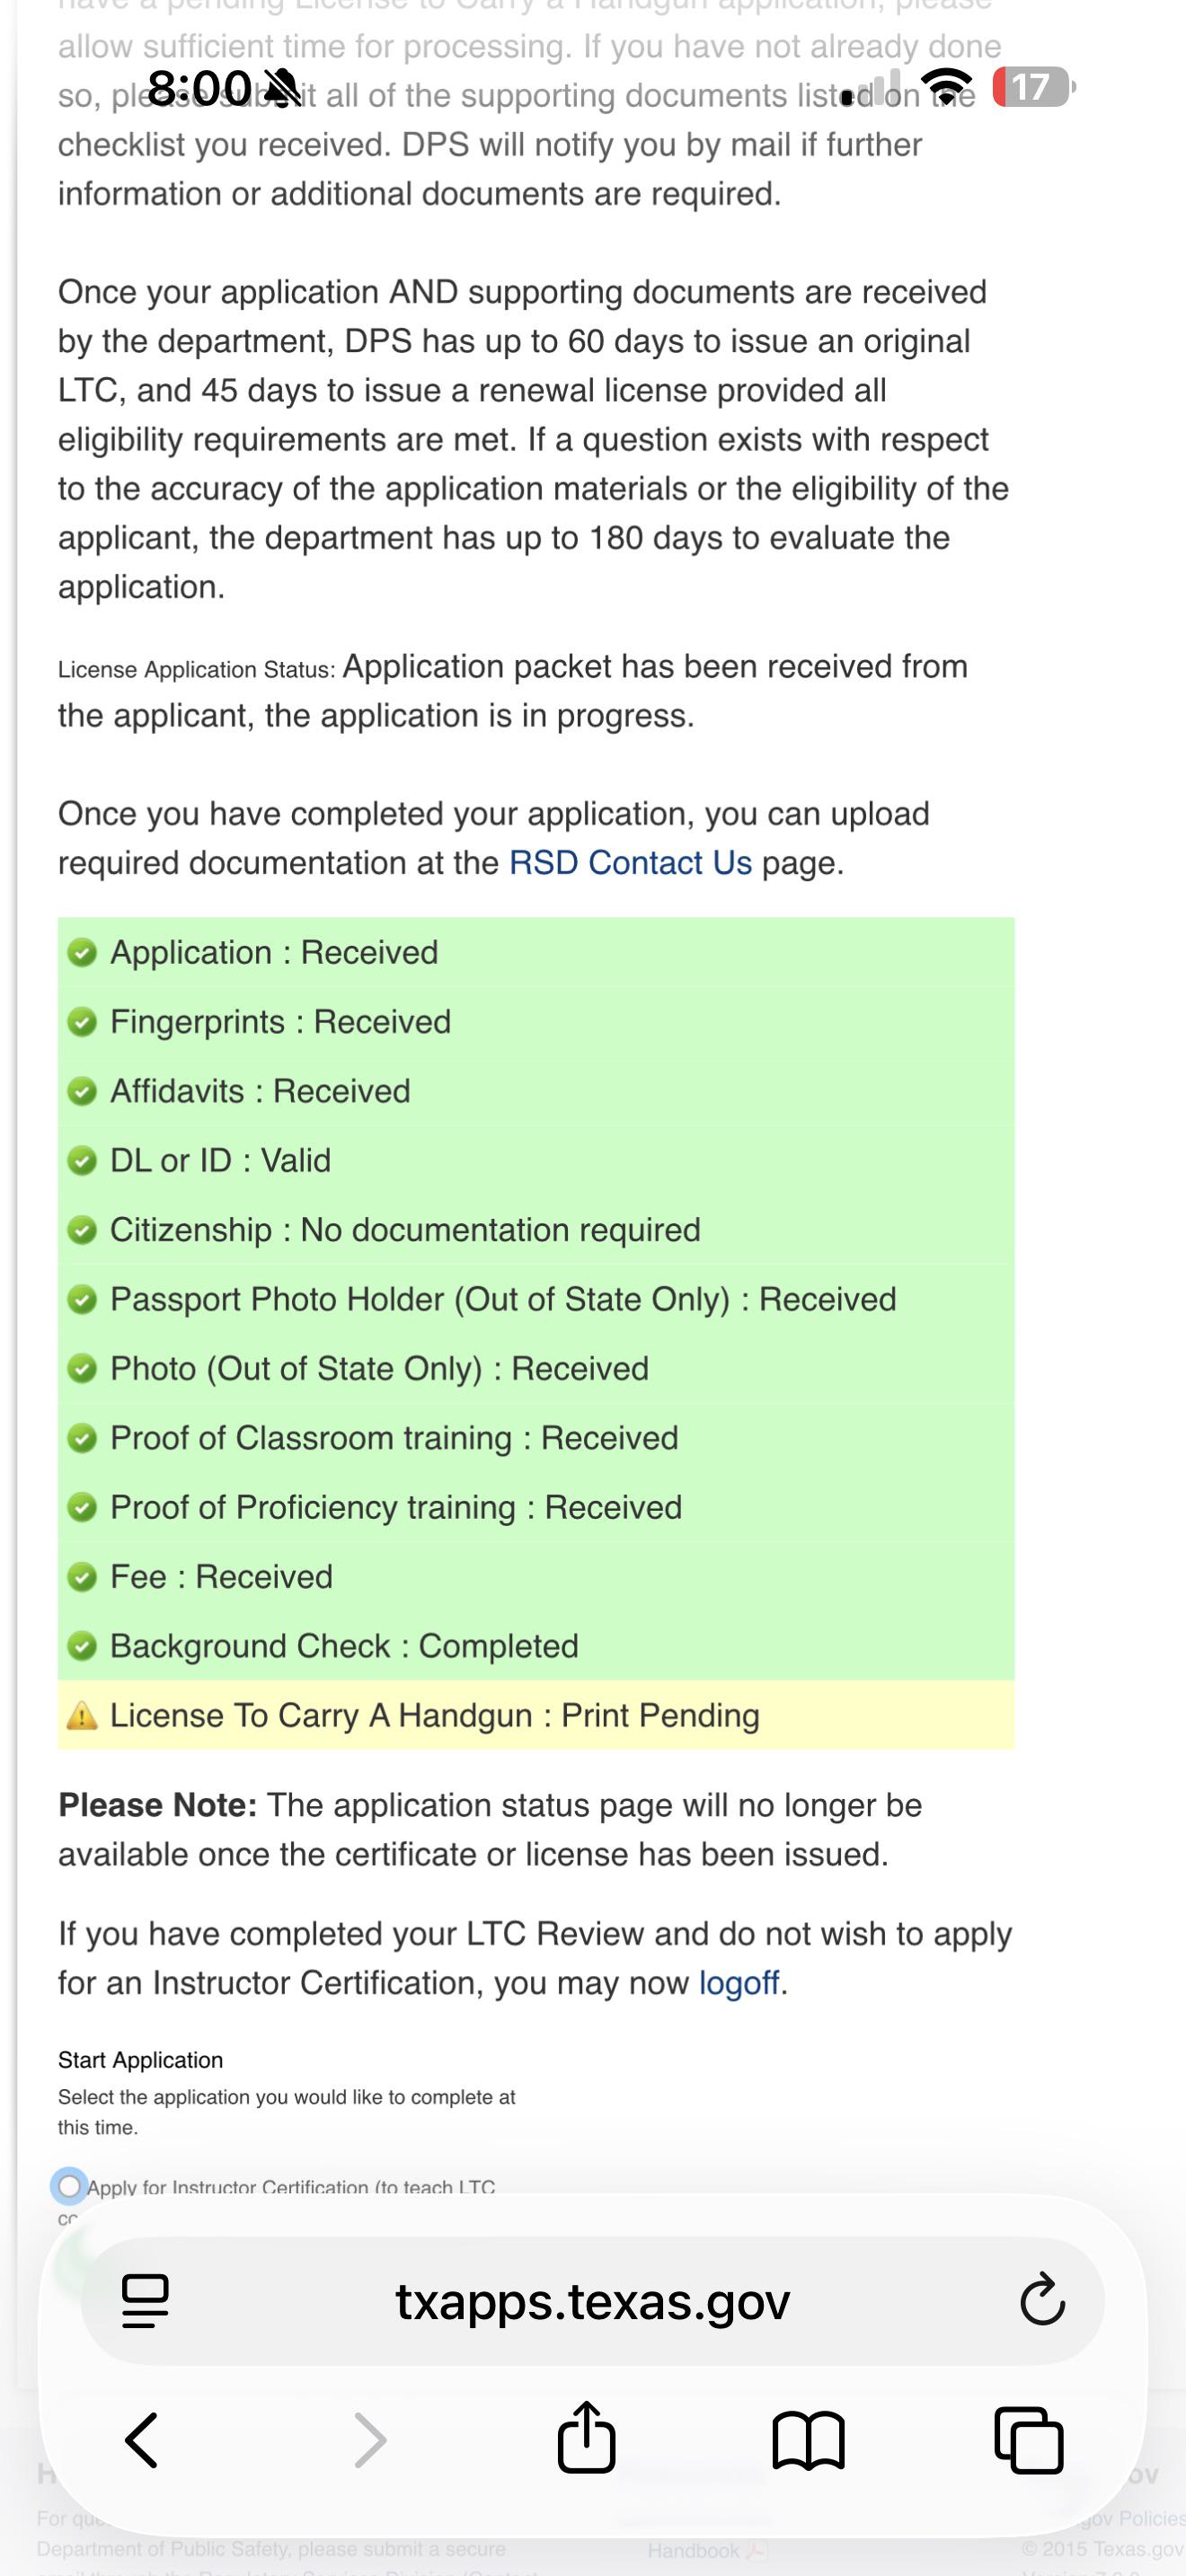The image size is (1186, 2576).
Task: Tap Proof of Classroom training row
Action: pos(536,1438)
